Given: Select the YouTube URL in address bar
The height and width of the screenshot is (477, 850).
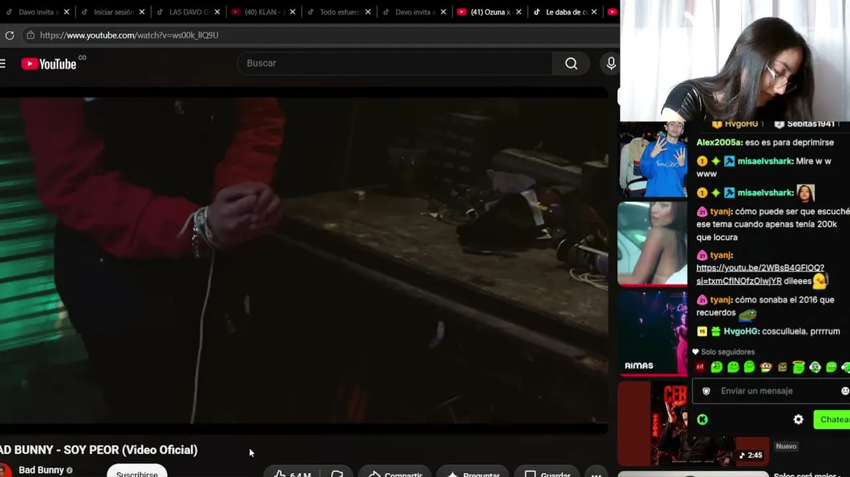Looking at the screenshot, I should tap(129, 35).
